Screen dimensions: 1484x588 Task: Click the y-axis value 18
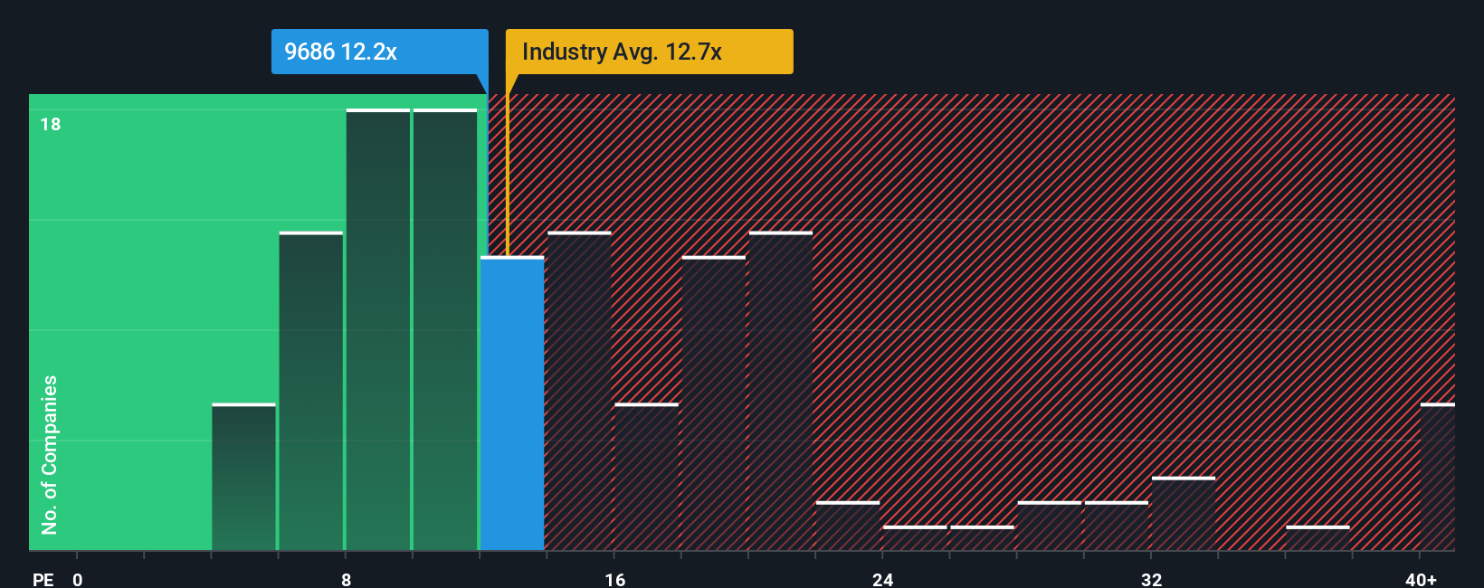tap(51, 124)
